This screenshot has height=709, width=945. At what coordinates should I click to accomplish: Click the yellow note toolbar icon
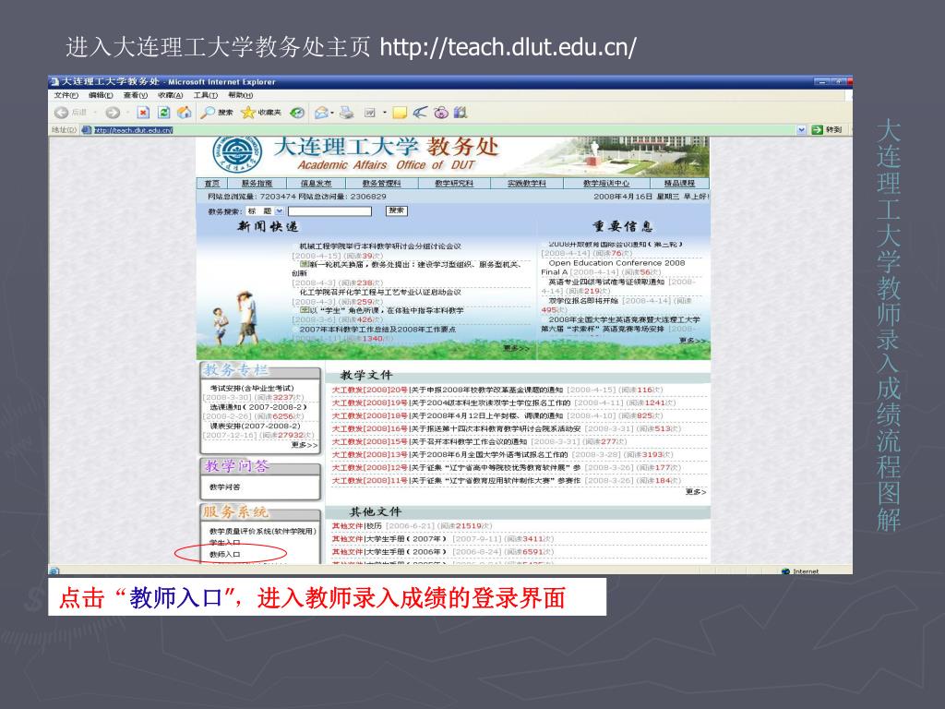[400, 113]
